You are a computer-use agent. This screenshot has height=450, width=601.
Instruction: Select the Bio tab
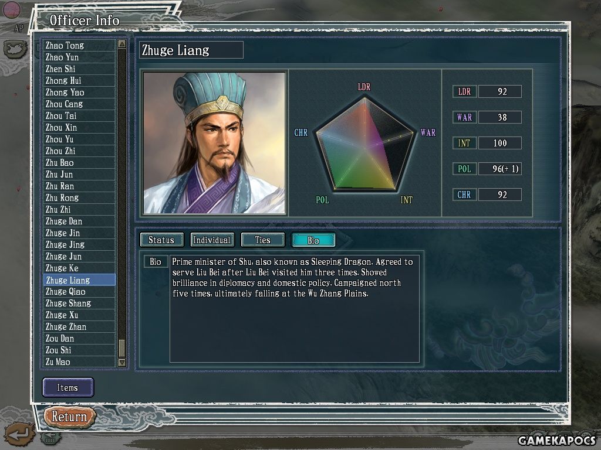point(313,240)
